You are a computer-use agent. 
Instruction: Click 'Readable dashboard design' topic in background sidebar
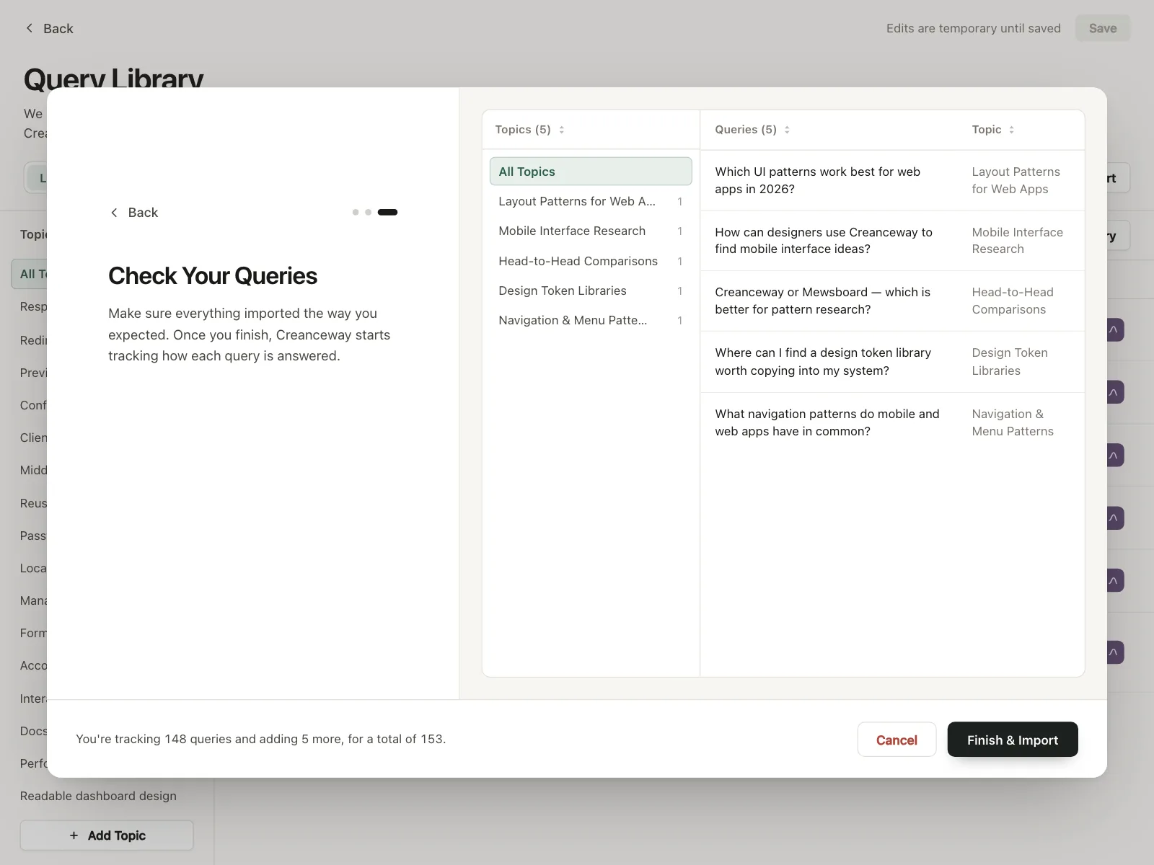point(98,796)
